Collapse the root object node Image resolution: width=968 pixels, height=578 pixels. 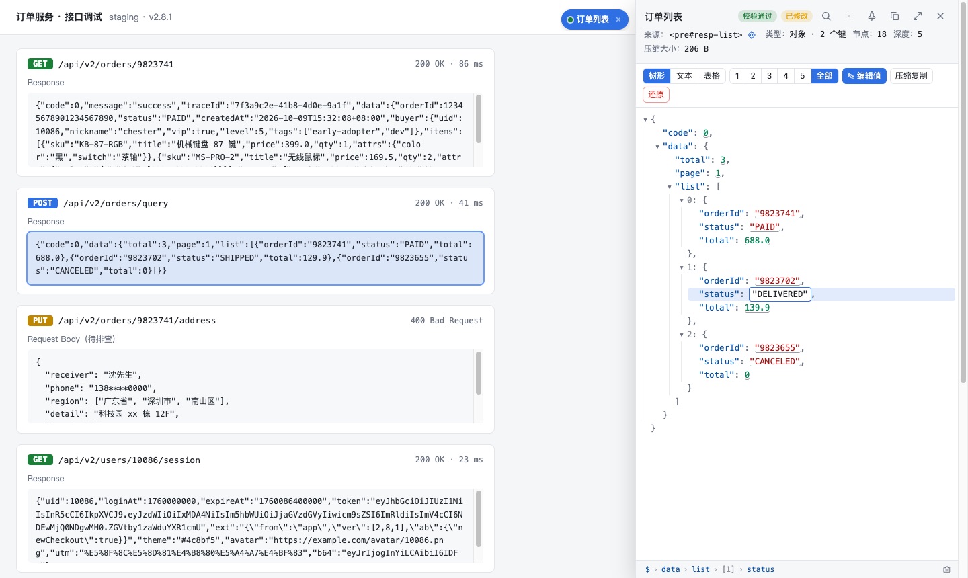tap(645, 120)
